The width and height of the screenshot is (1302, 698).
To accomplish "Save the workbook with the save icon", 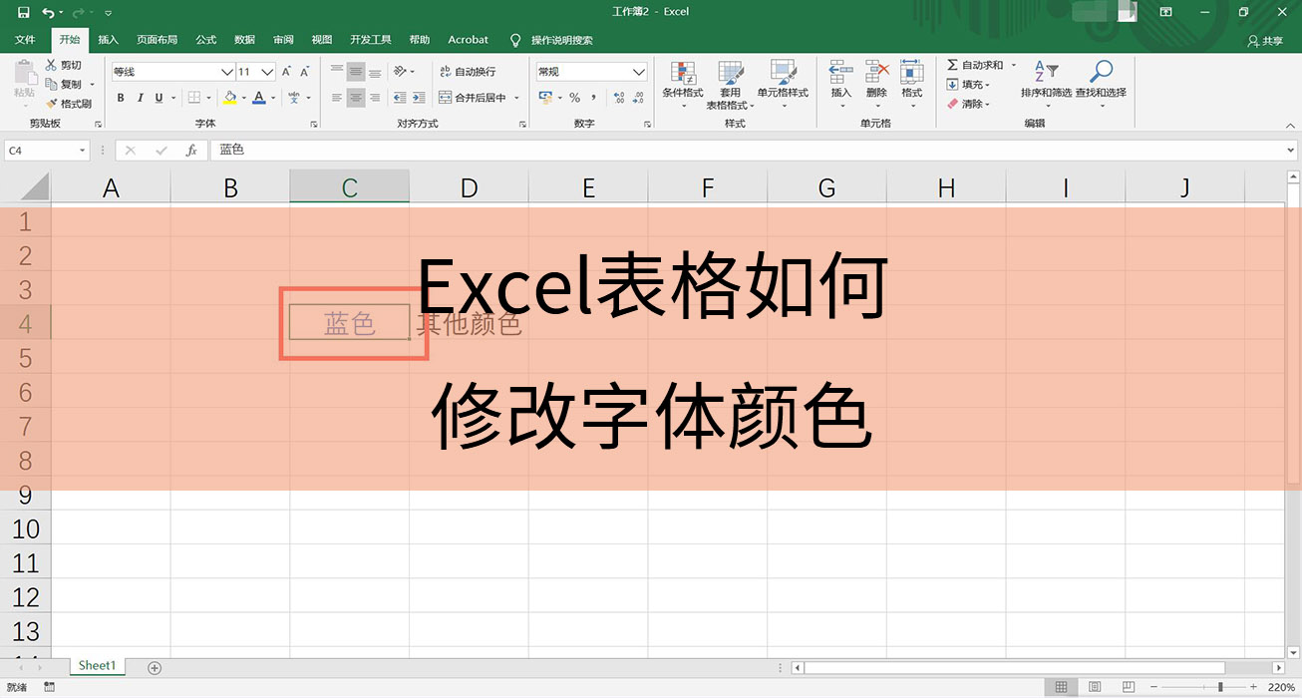I will click(x=24, y=13).
